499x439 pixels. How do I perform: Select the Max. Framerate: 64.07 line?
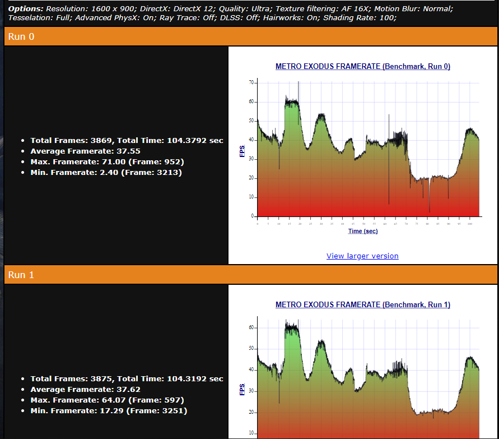(x=107, y=400)
